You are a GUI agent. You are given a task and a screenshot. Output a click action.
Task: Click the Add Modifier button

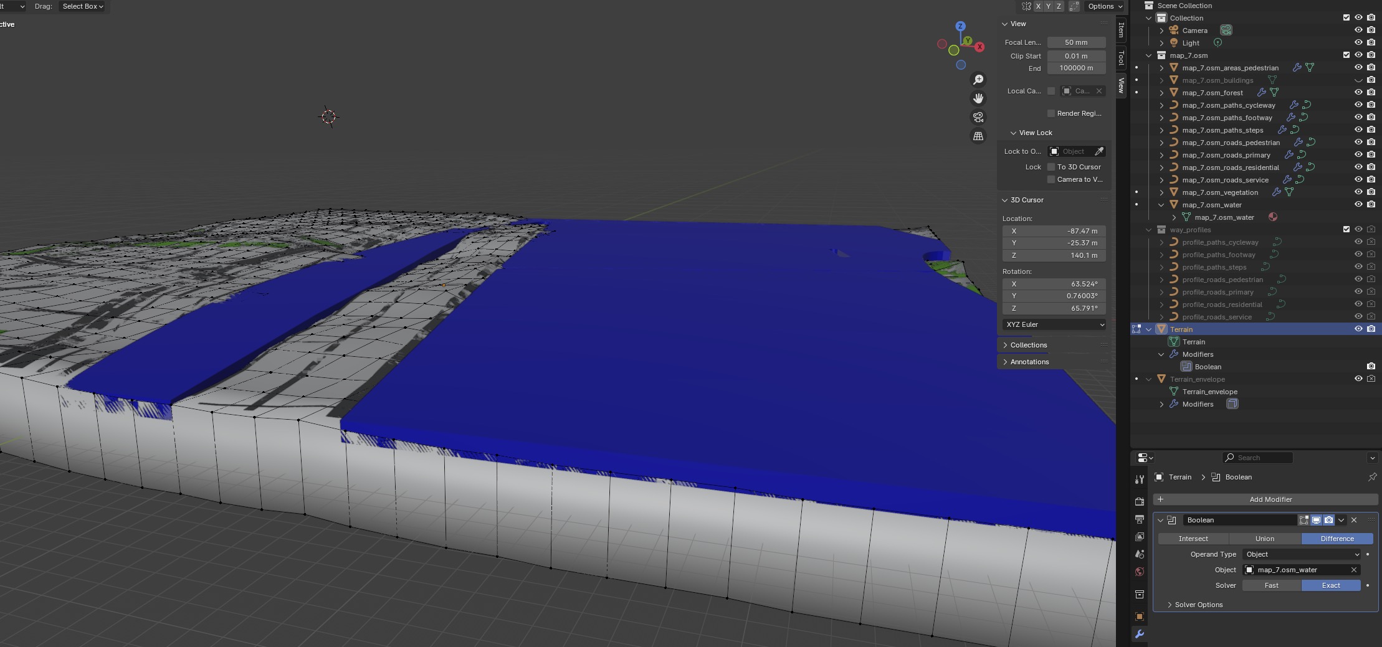[x=1265, y=499]
